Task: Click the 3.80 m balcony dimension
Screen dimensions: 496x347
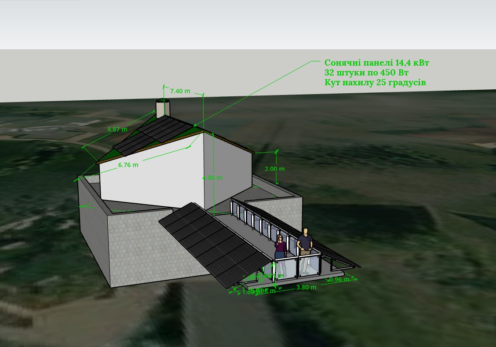Action: pos(306,287)
